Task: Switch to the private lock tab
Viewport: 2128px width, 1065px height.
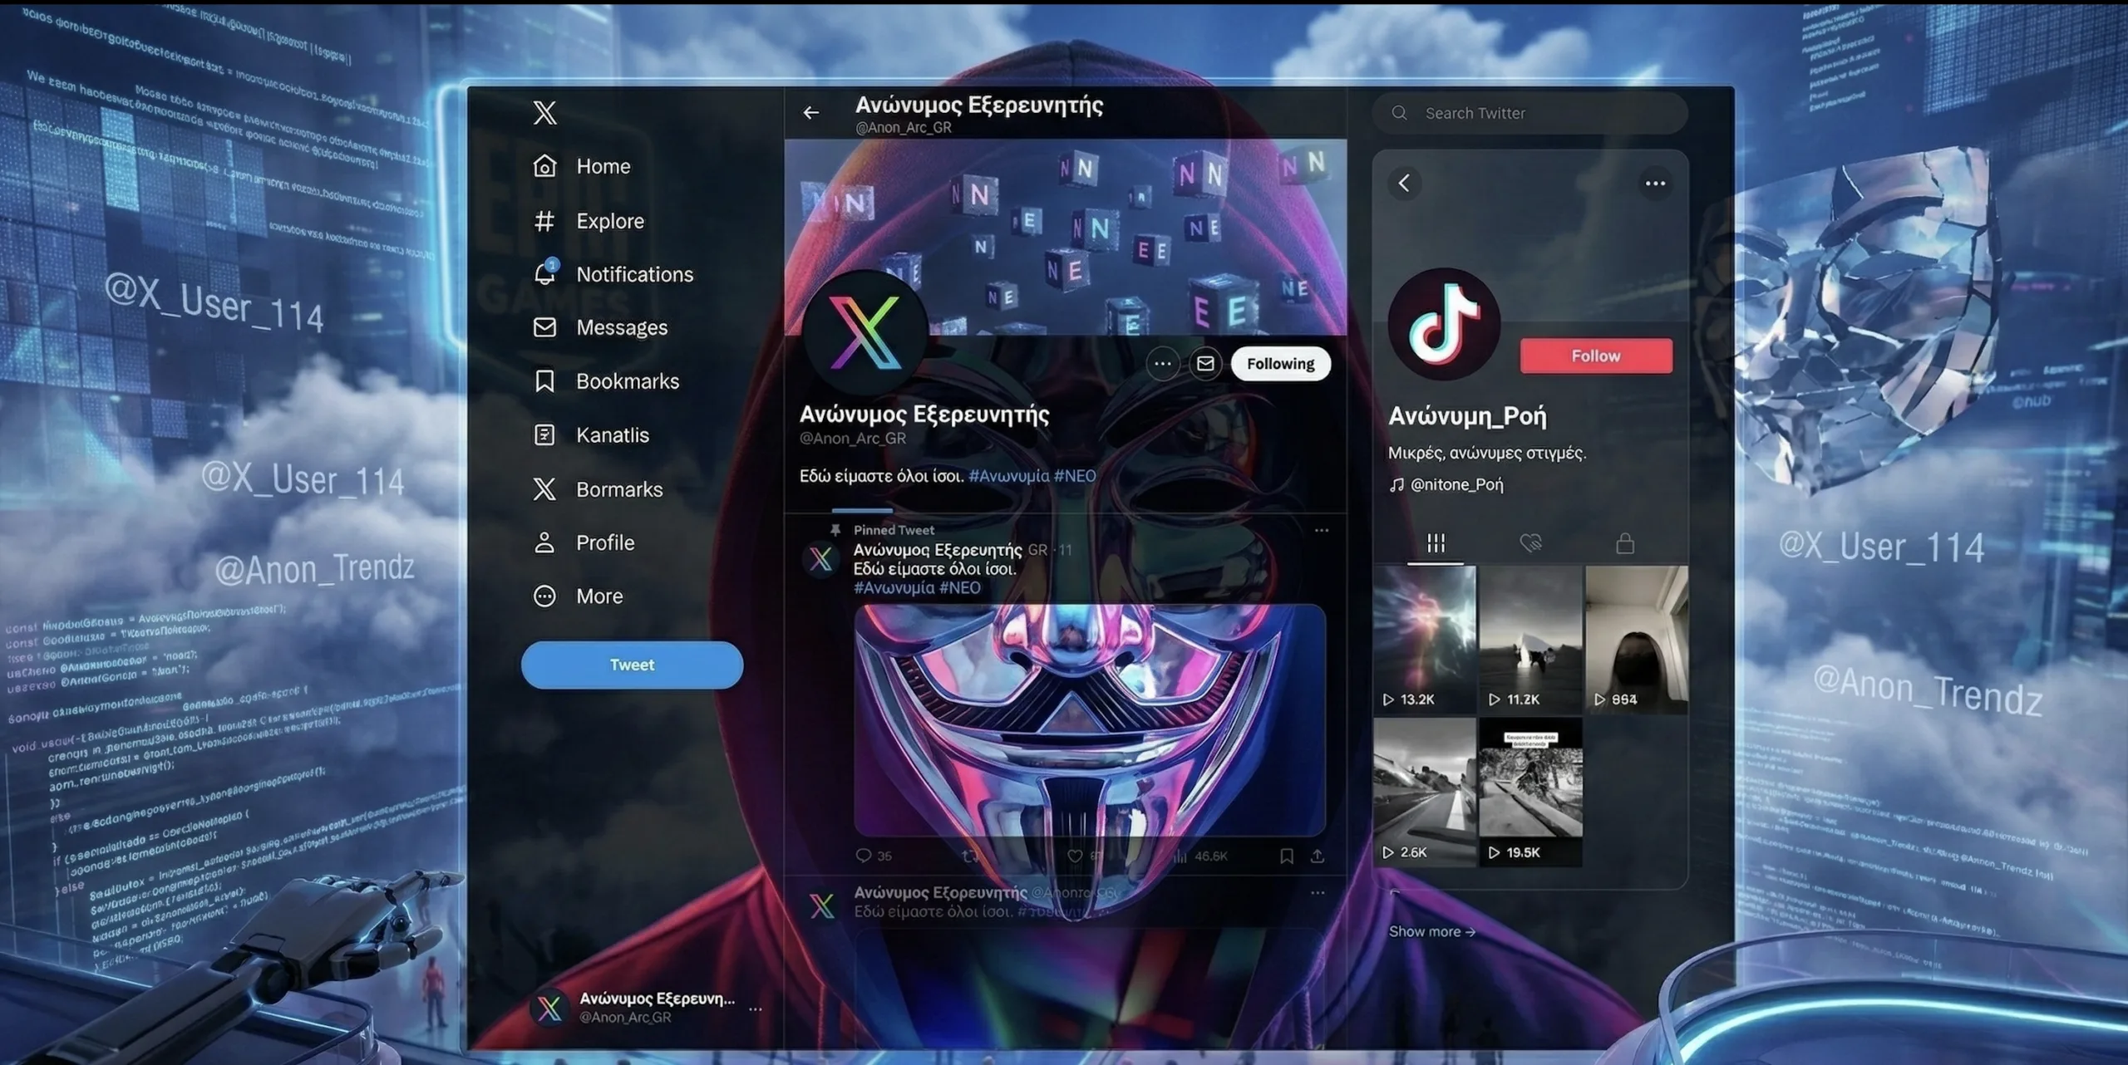Action: [1625, 543]
